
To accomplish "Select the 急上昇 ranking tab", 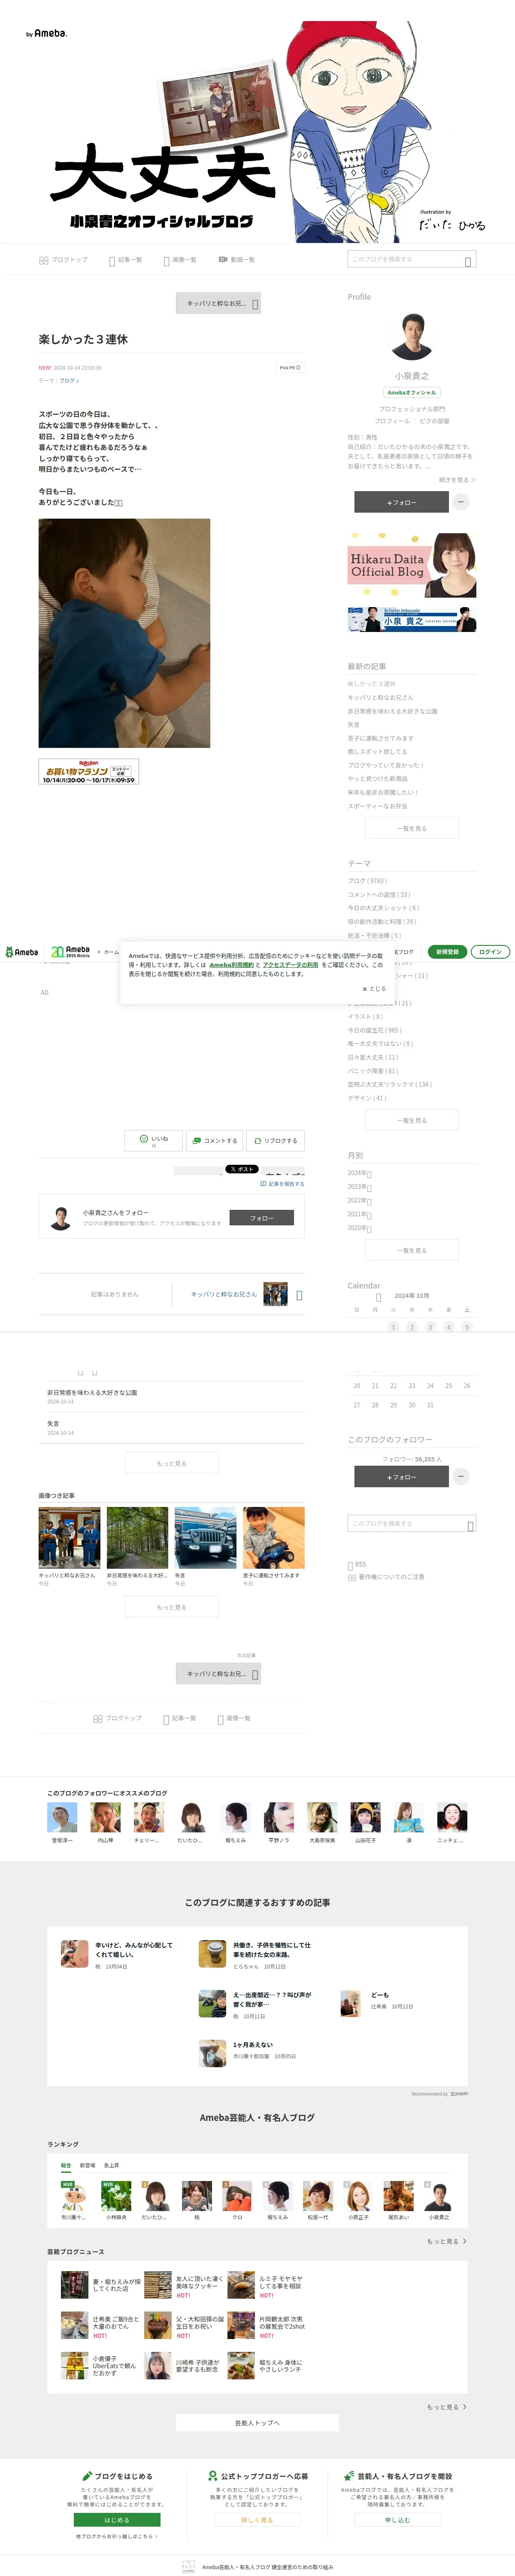I will pos(111,2165).
